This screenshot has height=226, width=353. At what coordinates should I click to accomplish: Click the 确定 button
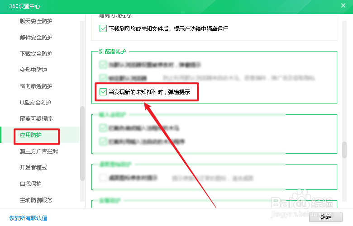[326, 217]
